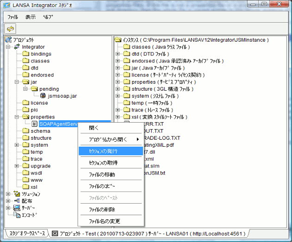Screen dimensions: 292x242
Task: Expand instance structure (3GL 構造) folder
Action: (x=118, y=89)
